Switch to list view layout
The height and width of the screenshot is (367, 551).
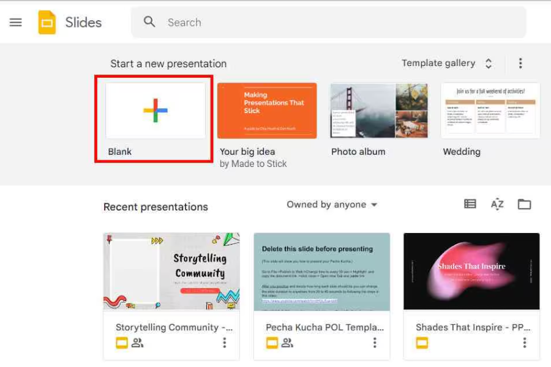point(470,204)
